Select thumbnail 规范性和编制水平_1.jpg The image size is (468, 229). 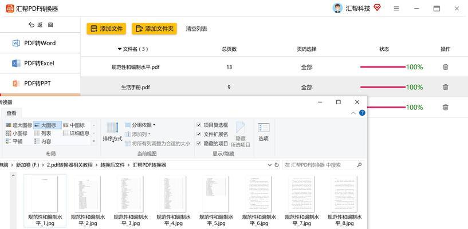[45, 201]
